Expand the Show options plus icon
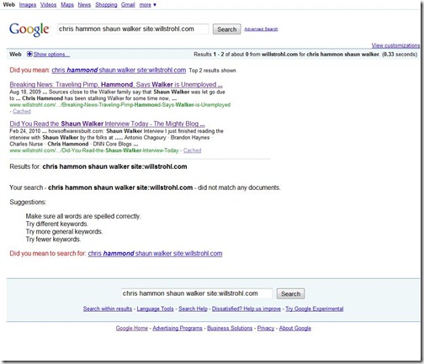Image resolution: width=424 pixels, height=364 pixels. coord(29,54)
